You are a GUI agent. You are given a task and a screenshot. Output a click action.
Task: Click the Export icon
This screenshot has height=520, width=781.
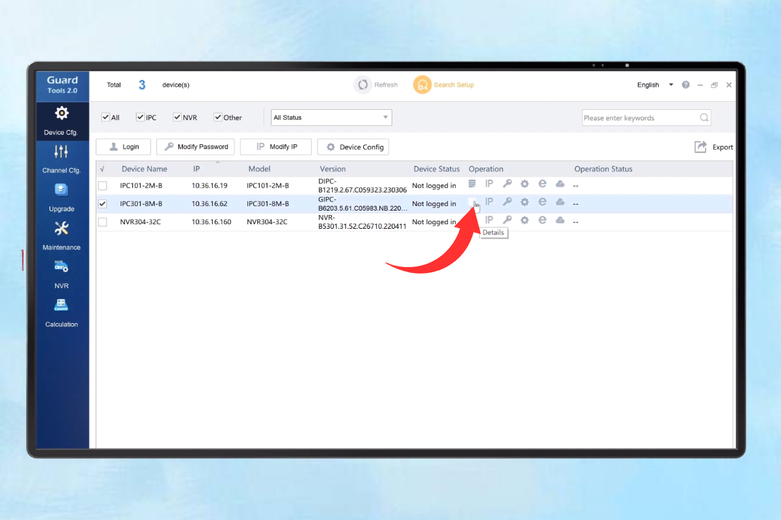click(700, 147)
